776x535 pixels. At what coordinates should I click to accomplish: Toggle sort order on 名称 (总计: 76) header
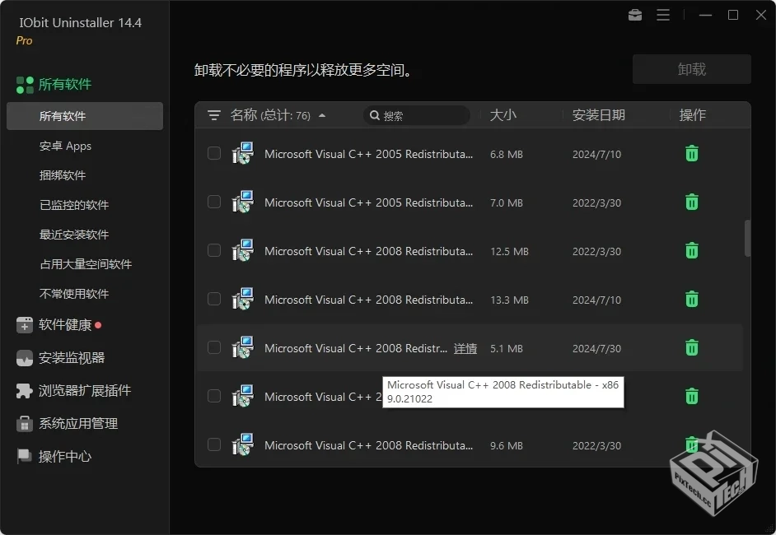(x=272, y=115)
